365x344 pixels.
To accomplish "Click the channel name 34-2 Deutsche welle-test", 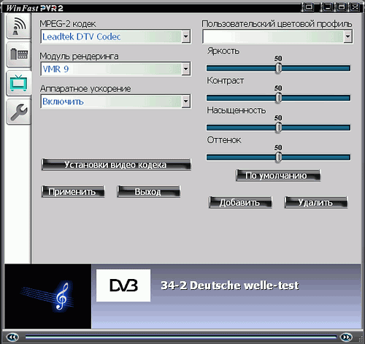I will [230, 286].
